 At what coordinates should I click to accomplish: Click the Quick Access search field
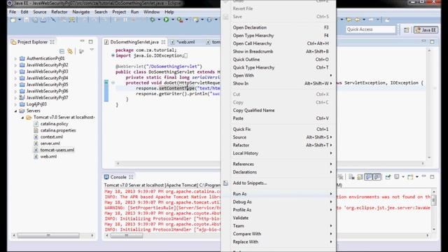point(370,29)
